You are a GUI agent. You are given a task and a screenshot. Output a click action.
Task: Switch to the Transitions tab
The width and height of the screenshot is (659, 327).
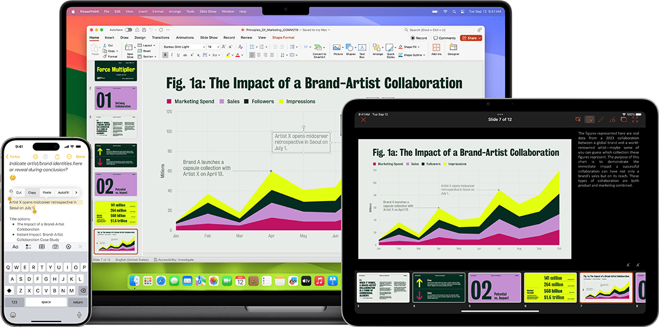(160, 37)
